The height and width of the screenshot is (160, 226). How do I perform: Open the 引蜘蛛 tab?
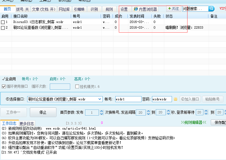pyautogui.click(x=79, y=9)
